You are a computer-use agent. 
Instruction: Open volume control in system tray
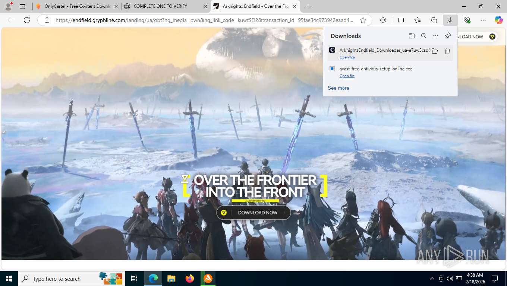point(450,279)
